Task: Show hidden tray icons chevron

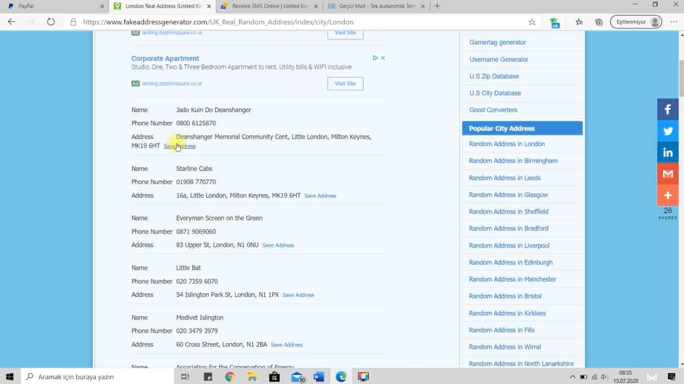Action: [572, 376]
